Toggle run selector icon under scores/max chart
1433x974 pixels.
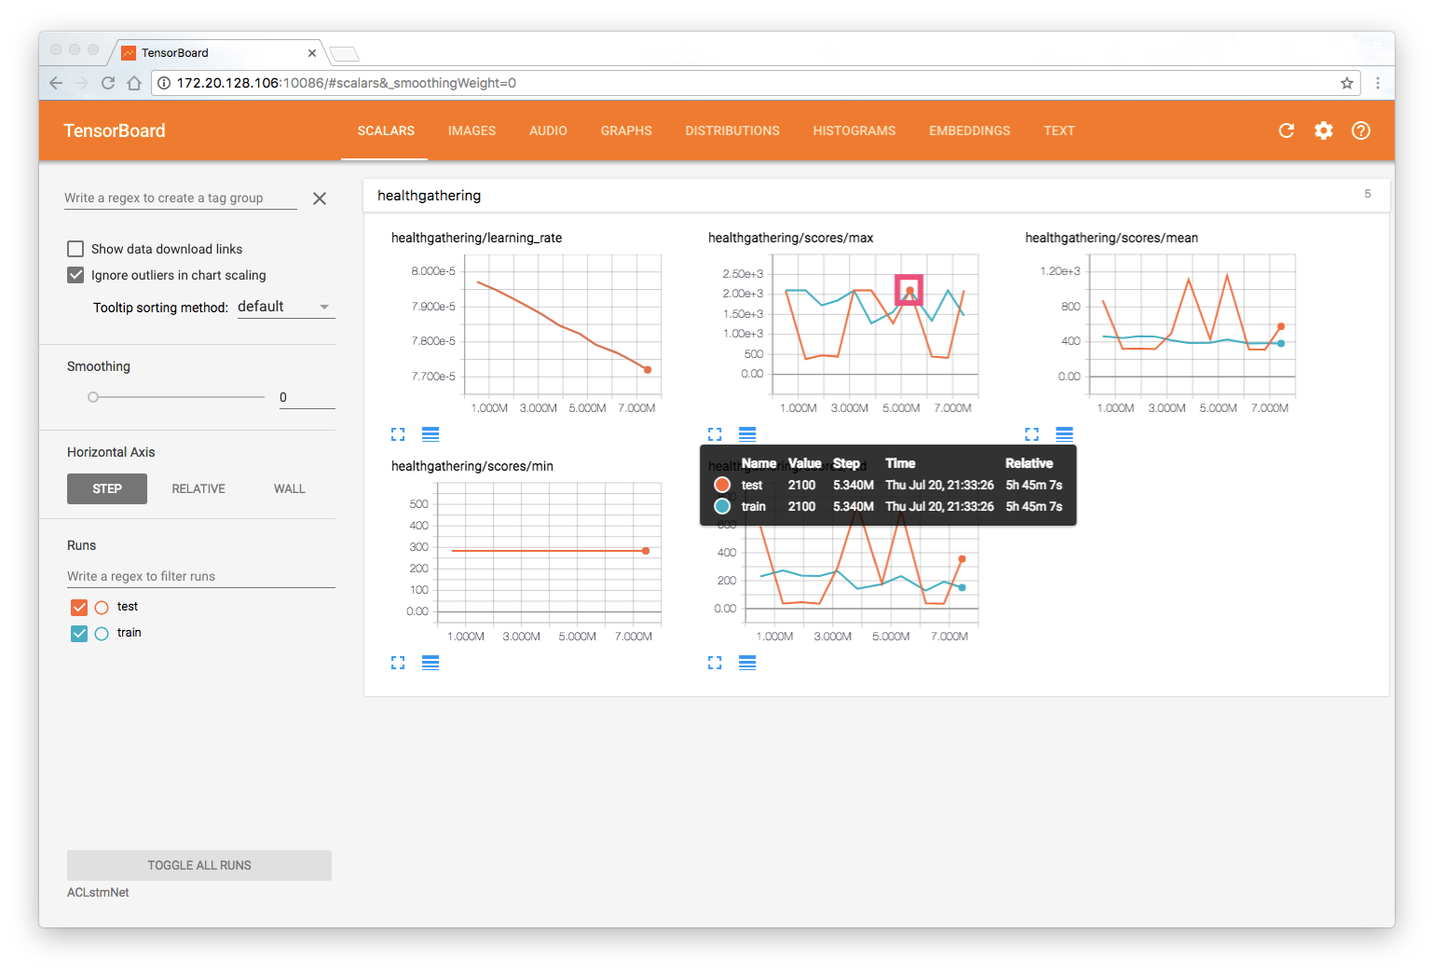747,433
